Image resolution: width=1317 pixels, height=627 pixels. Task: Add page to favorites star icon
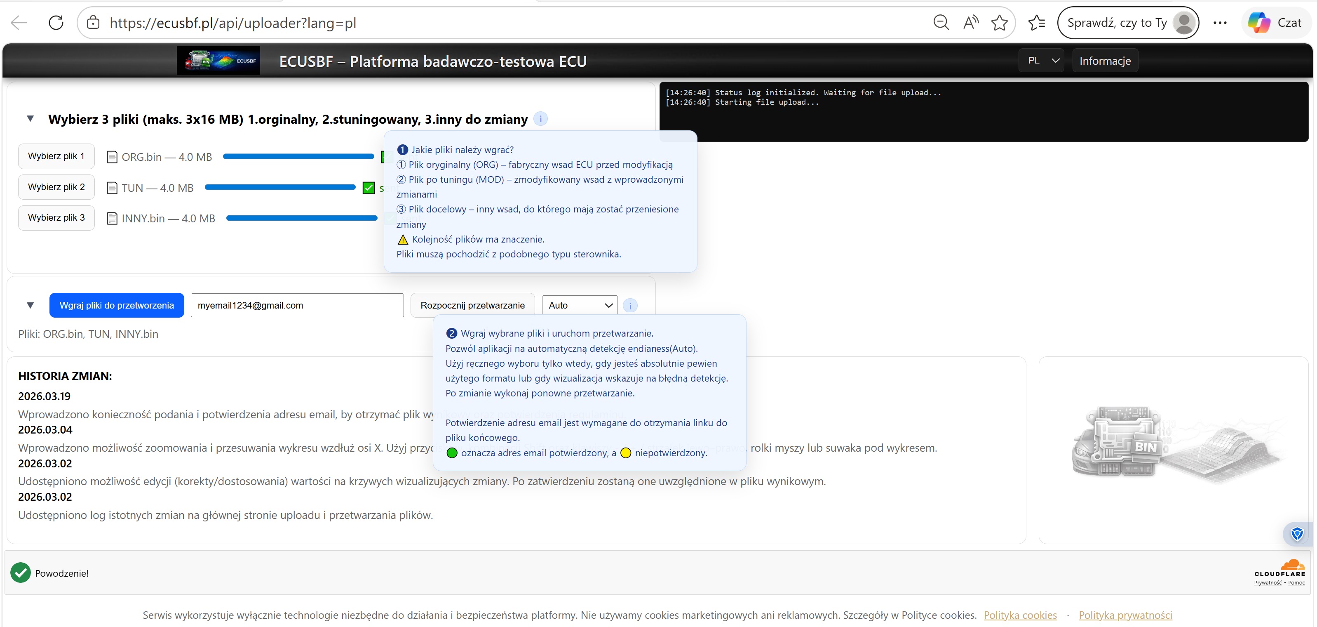(x=999, y=23)
